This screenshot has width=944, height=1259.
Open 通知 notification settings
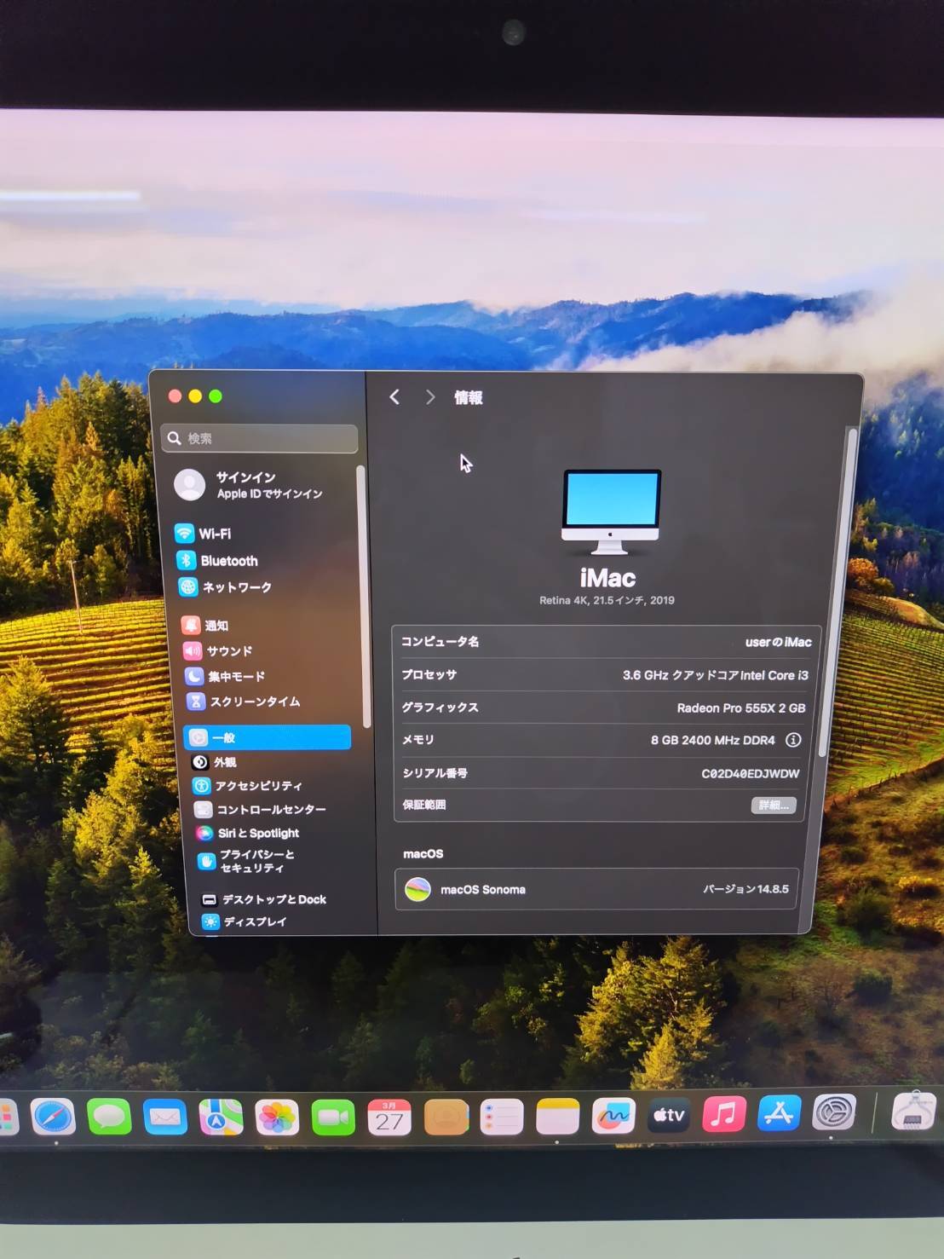click(204, 625)
